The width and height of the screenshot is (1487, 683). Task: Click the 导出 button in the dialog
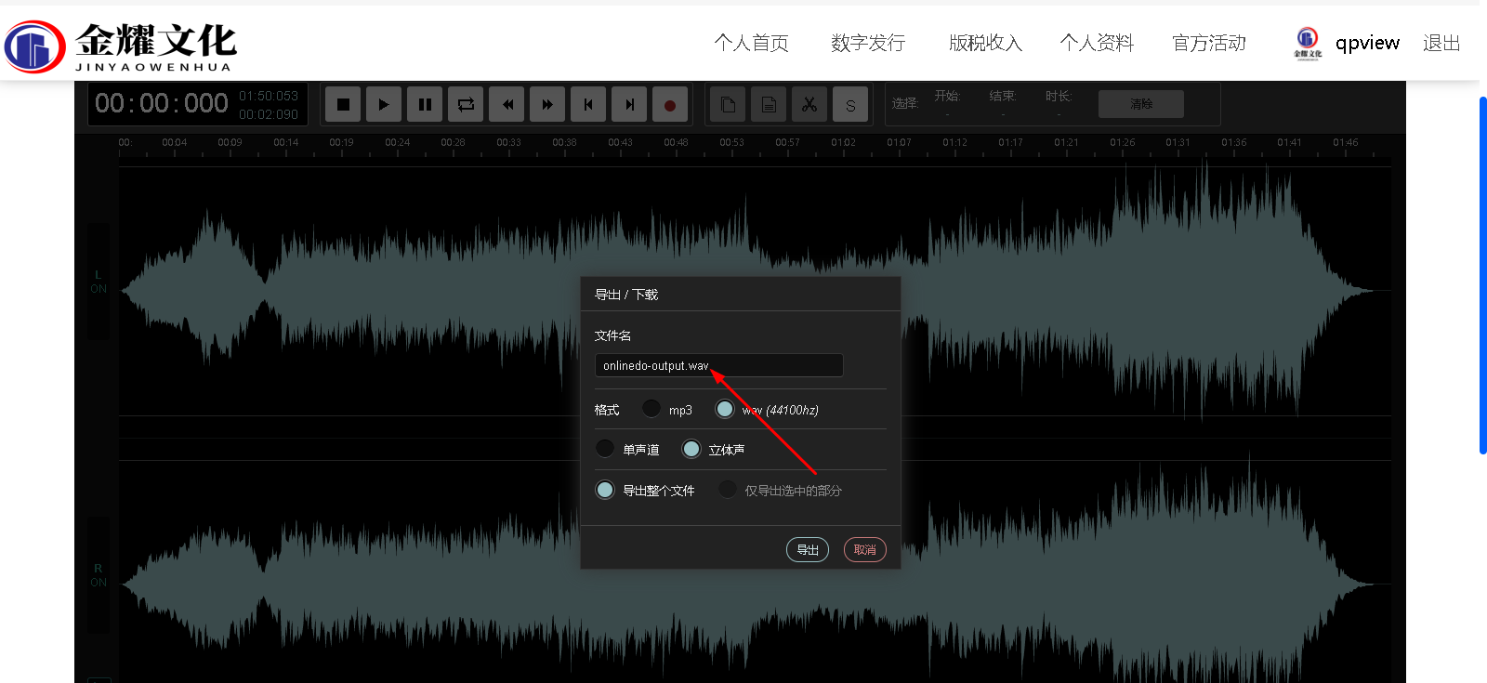tap(807, 550)
